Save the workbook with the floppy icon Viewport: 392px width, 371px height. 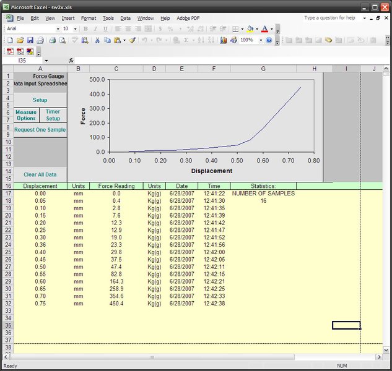tap(30, 40)
